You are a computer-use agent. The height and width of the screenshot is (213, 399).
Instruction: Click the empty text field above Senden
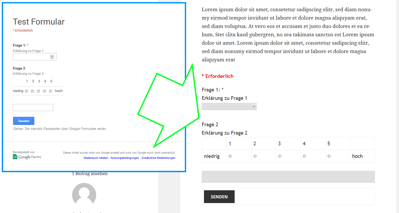point(33,107)
